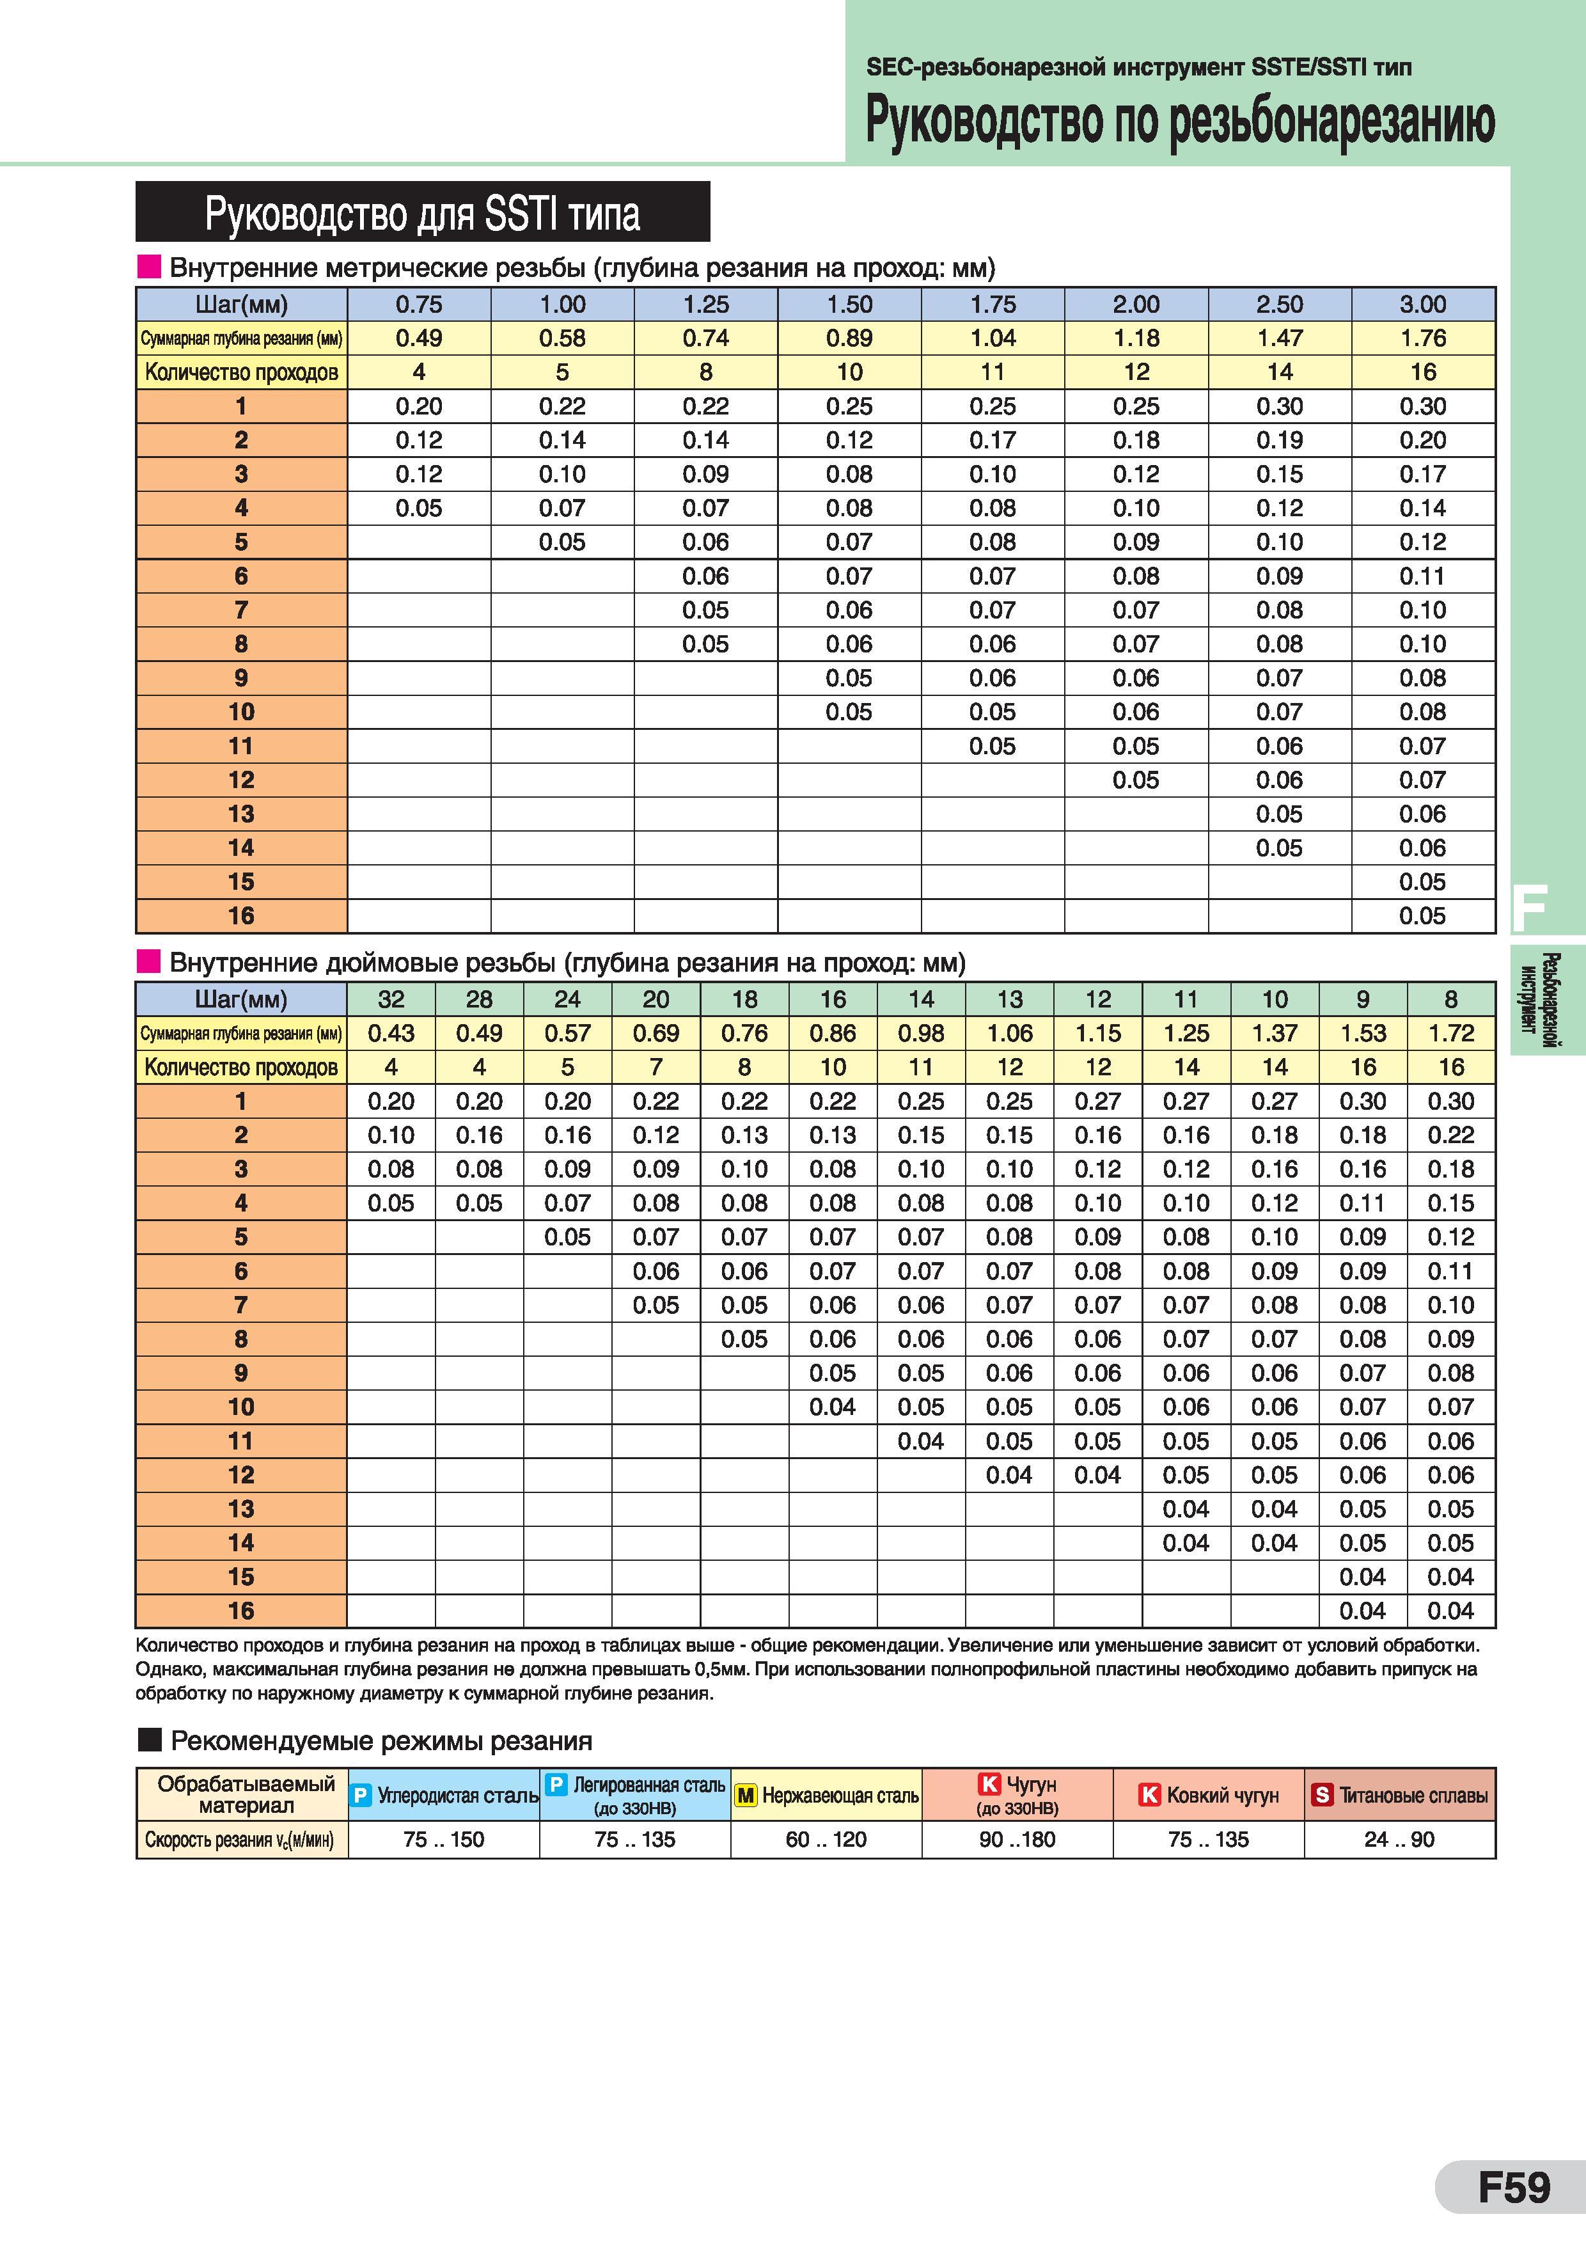
Task: Click the red K badge beside Ковкий чугун
Action: 1150,1796
